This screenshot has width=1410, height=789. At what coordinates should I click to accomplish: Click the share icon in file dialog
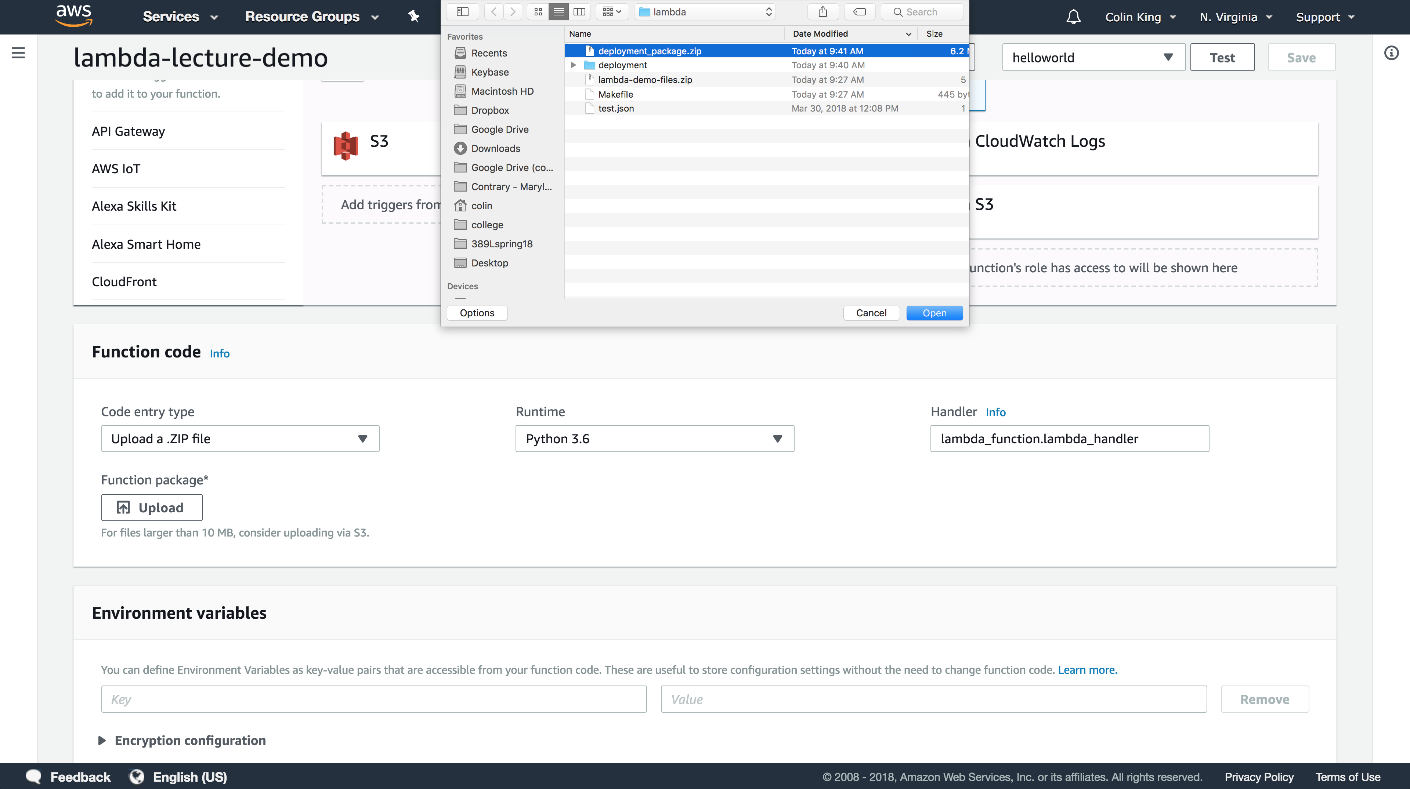[x=822, y=12]
